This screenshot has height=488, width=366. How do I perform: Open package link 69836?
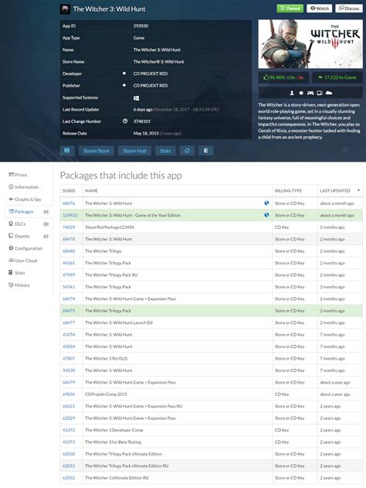[69, 394]
